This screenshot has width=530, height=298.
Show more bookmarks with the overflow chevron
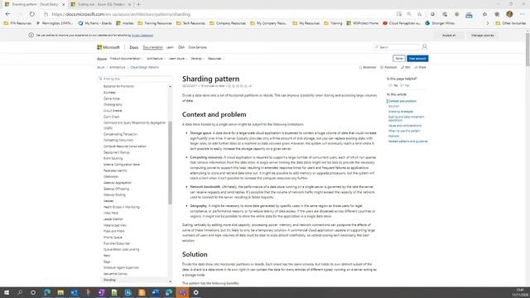[488, 23]
